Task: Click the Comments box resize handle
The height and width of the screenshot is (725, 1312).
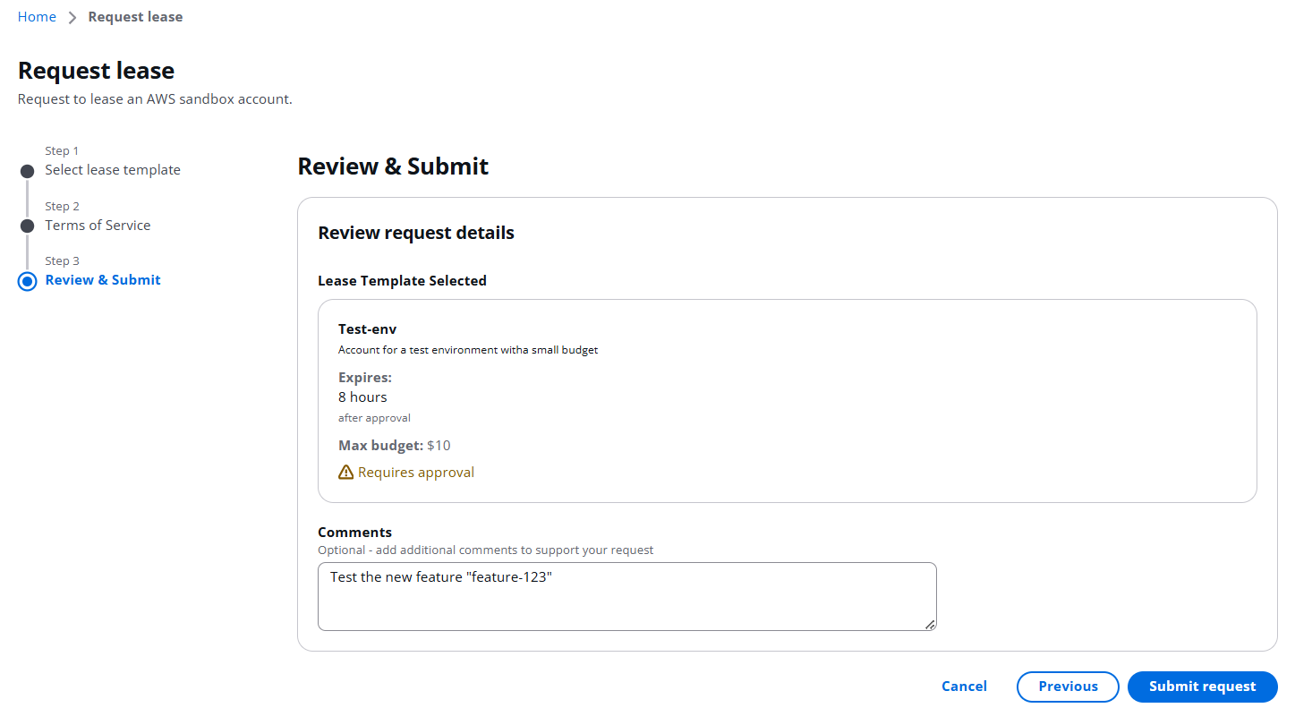Action: click(930, 625)
